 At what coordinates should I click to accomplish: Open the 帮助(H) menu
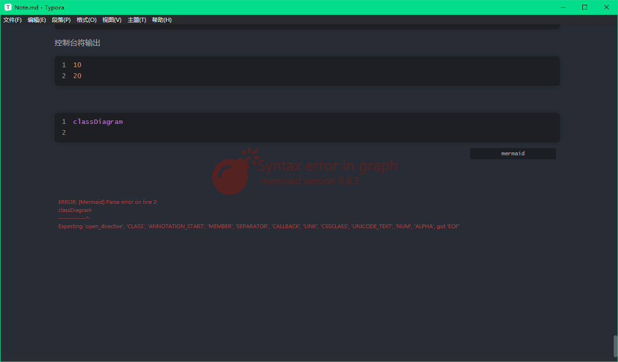tap(162, 20)
